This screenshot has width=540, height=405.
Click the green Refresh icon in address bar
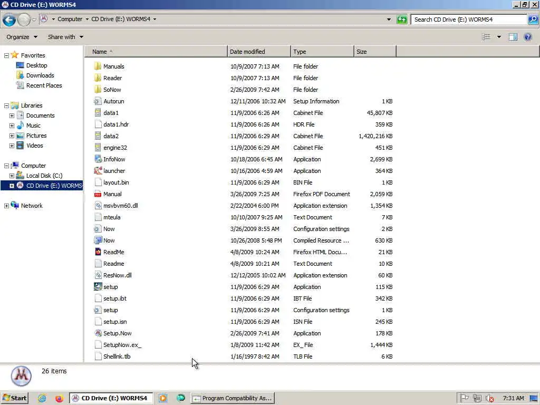401,20
